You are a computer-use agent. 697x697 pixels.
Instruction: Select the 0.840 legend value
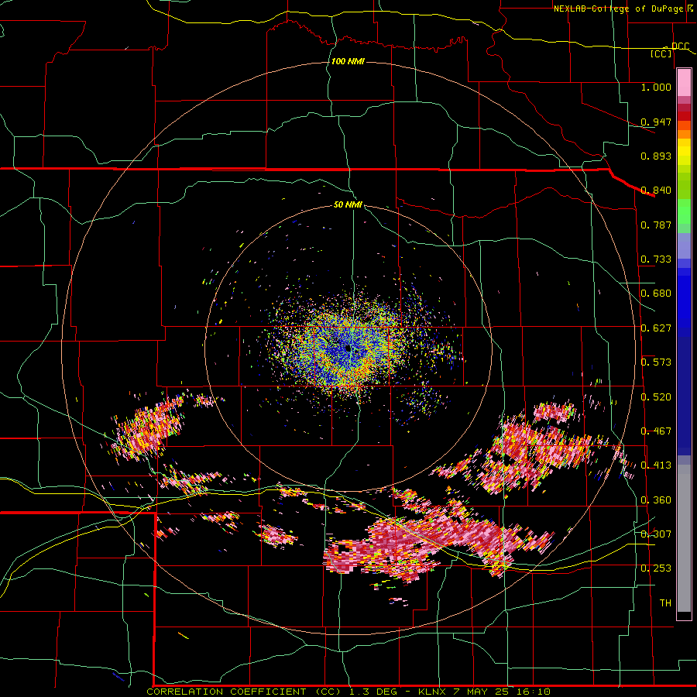click(656, 191)
